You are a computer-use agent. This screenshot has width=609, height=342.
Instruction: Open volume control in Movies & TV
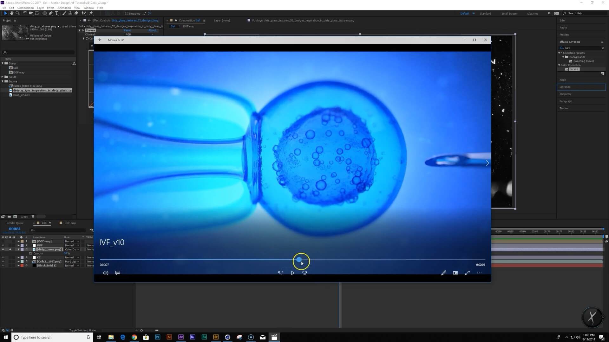click(x=106, y=273)
